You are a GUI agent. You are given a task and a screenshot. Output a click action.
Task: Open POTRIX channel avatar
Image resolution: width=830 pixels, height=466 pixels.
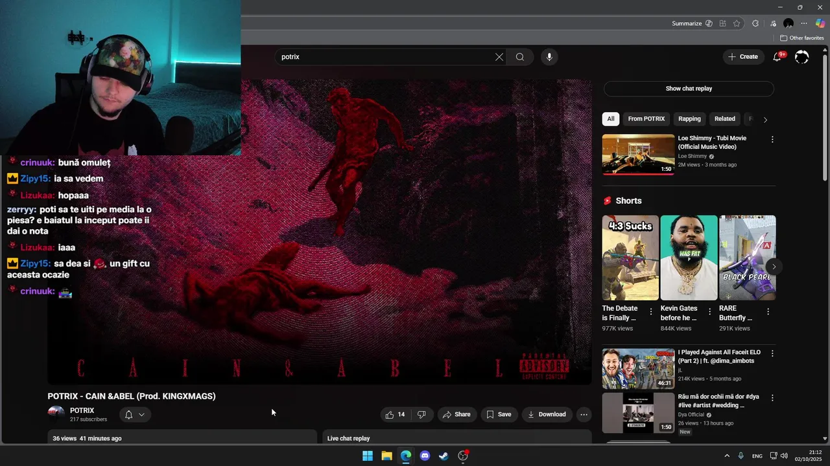coord(56,414)
